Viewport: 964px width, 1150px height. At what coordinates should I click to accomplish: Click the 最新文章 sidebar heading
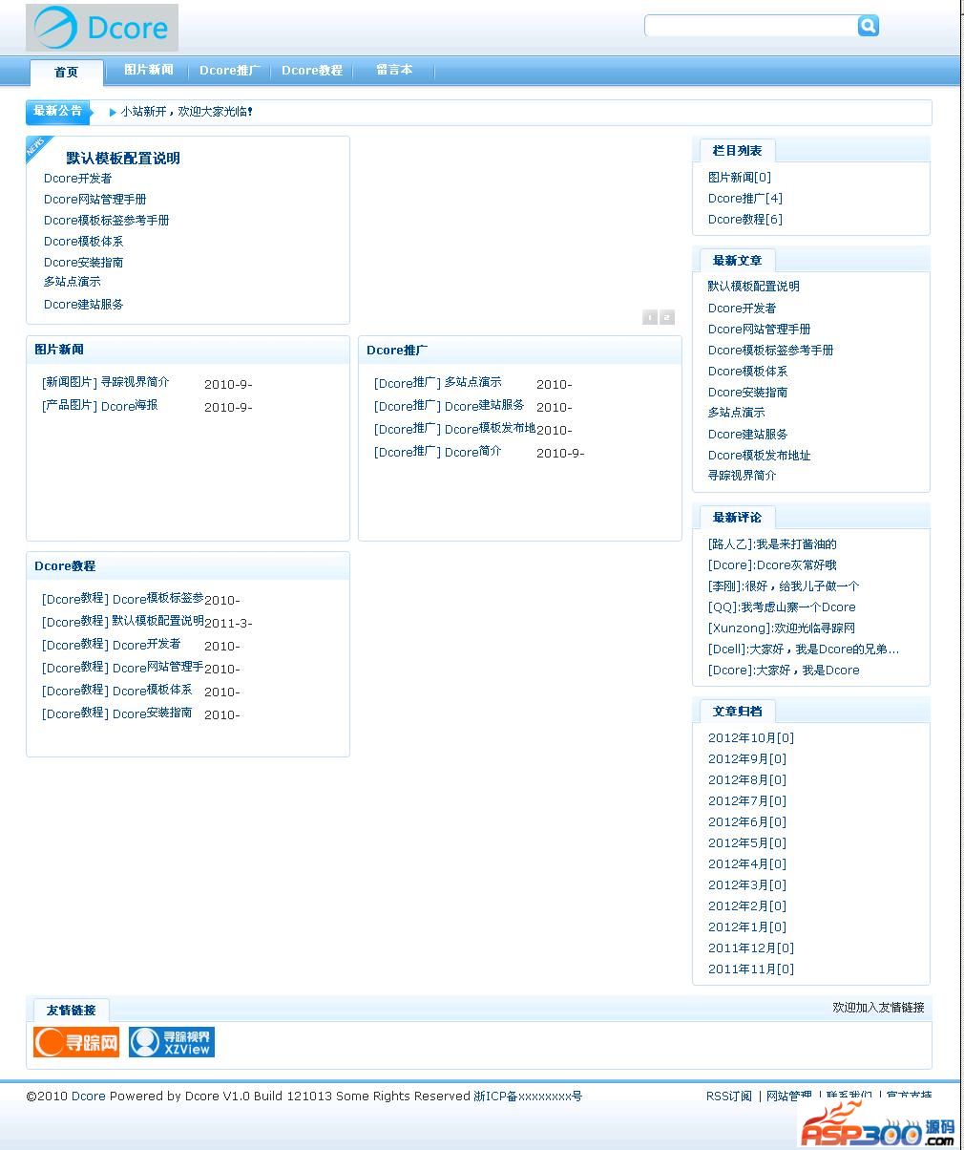click(x=737, y=261)
